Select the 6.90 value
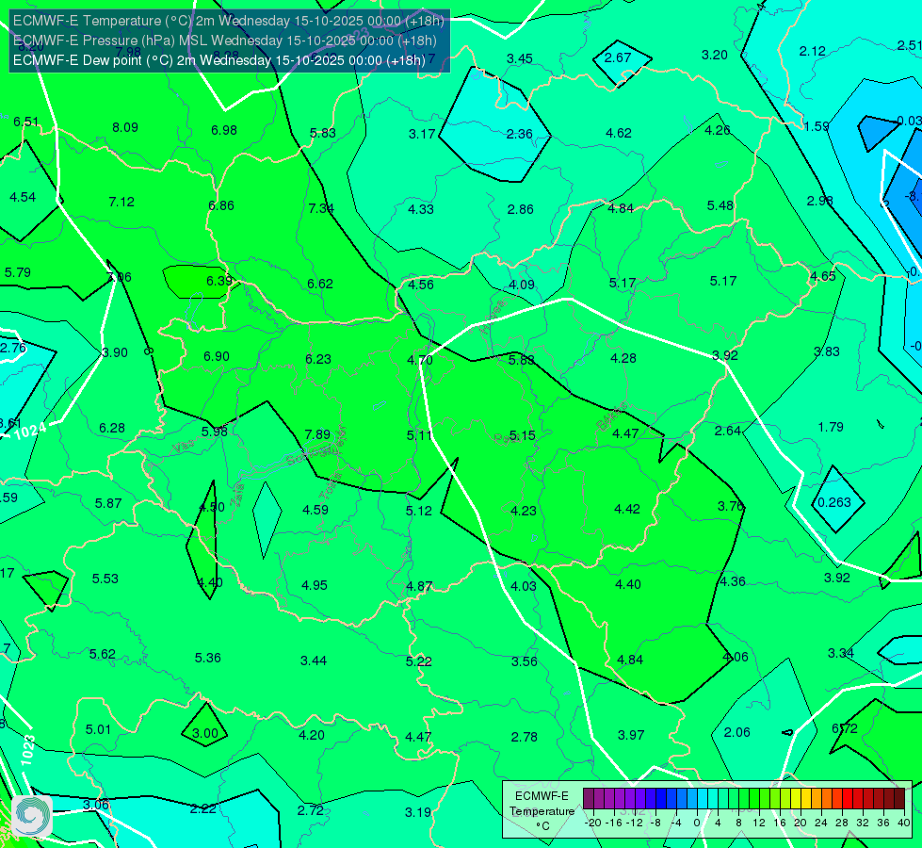 217,356
